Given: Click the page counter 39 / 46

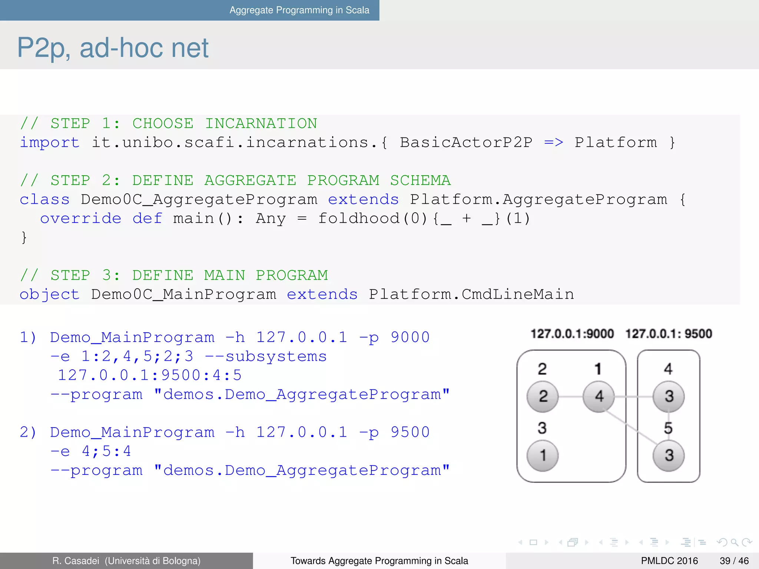Looking at the screenshot, I should (734, 561).
